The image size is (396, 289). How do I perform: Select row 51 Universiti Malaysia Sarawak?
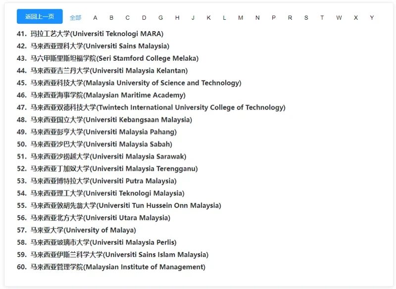pos(101,156)
